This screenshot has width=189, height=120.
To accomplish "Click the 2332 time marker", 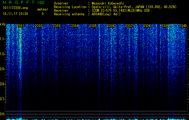I will (39, 26).
